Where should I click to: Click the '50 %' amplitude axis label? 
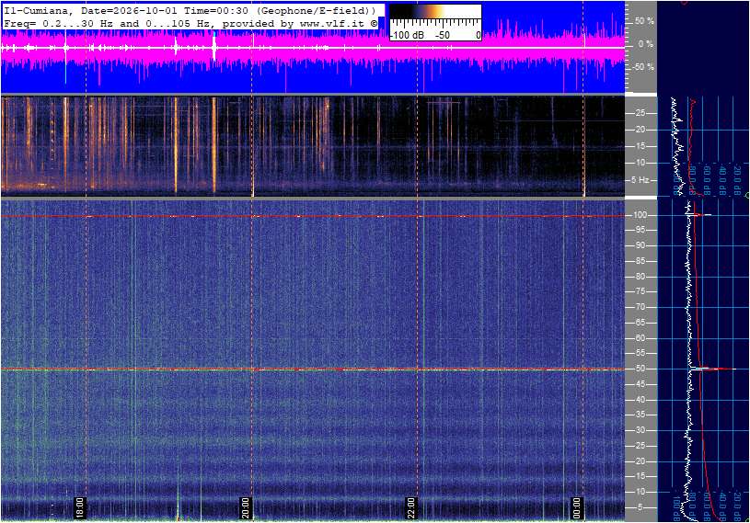[x=644, y=21]
